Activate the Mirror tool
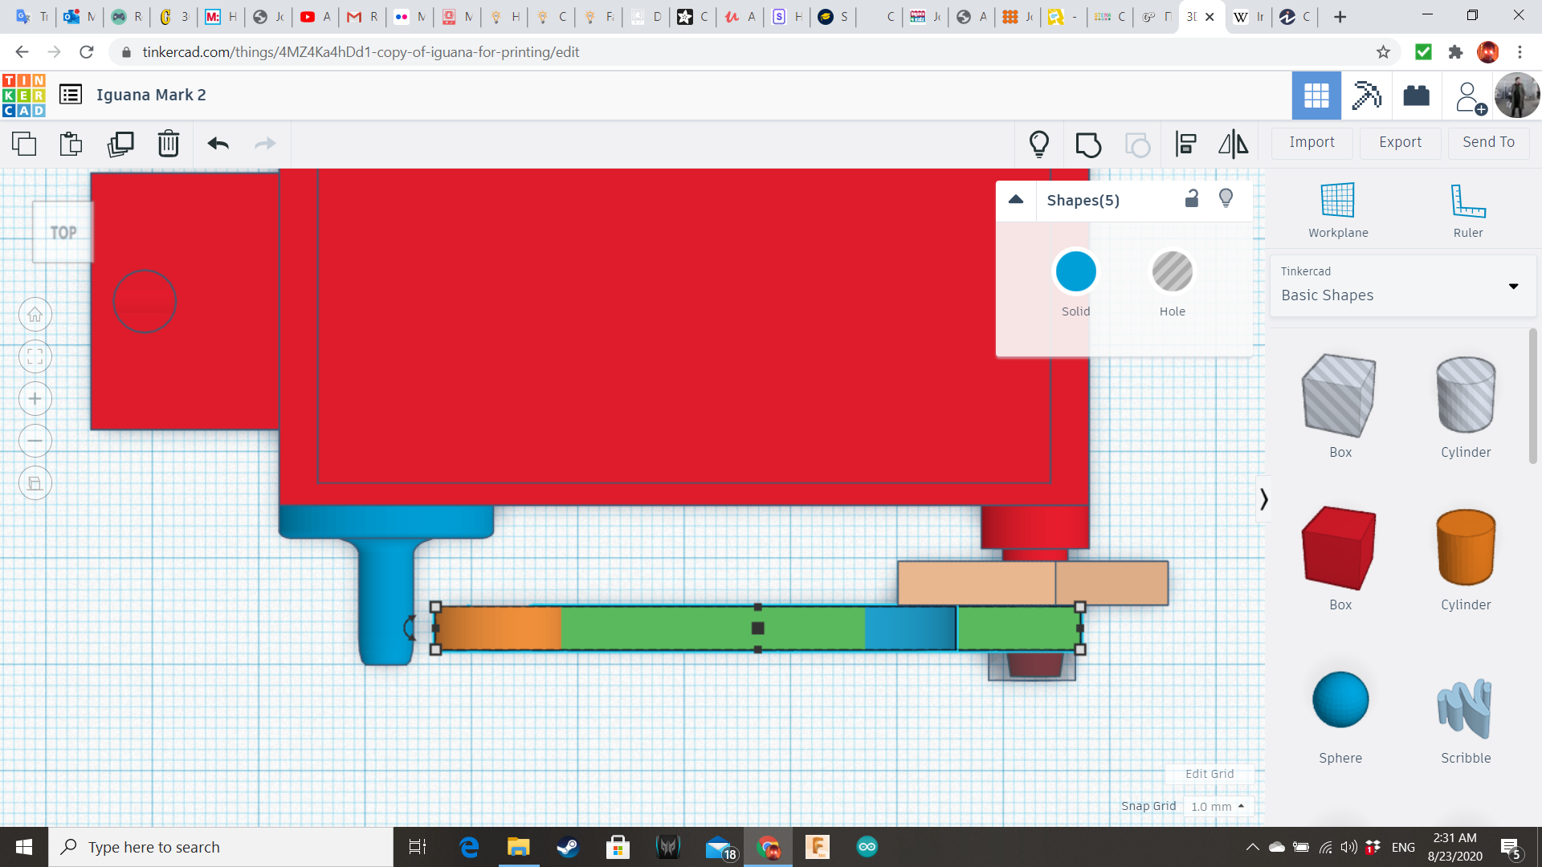1542x867 pixels. 1233,144
